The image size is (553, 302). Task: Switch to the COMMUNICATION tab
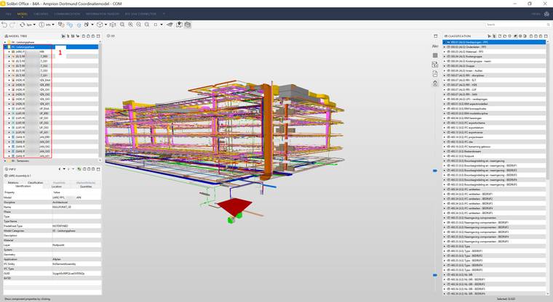click(x=67, y=14)
